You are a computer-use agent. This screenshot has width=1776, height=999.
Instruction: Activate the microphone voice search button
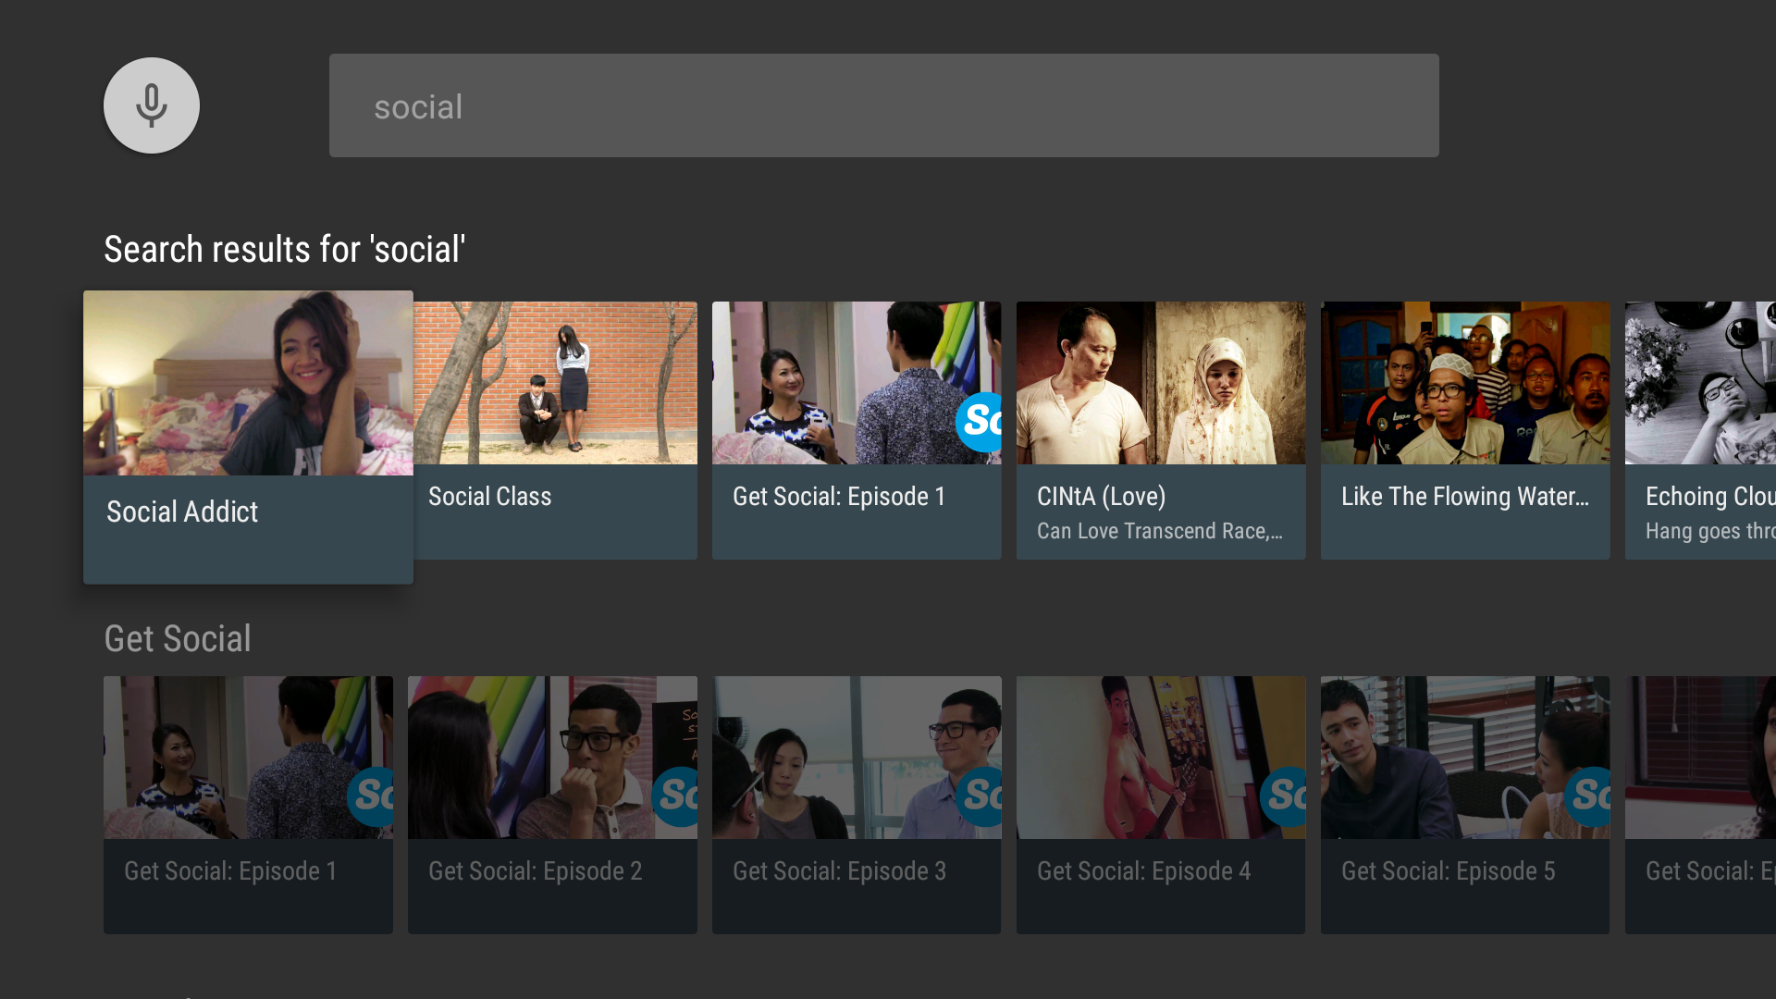pos(152,105)
